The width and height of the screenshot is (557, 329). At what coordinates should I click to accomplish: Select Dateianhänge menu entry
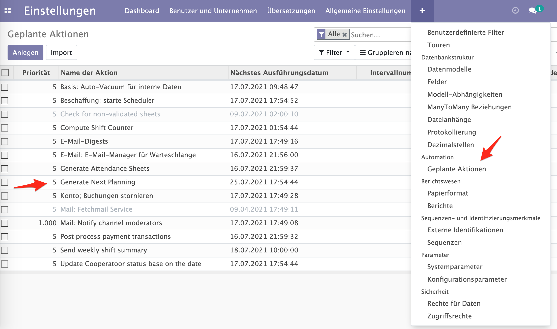pyautogui.click(x=449, y=120)
